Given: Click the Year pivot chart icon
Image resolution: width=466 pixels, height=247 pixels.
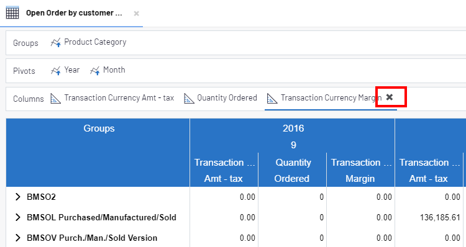Looking at the screenshot, I should pos(55,70).
